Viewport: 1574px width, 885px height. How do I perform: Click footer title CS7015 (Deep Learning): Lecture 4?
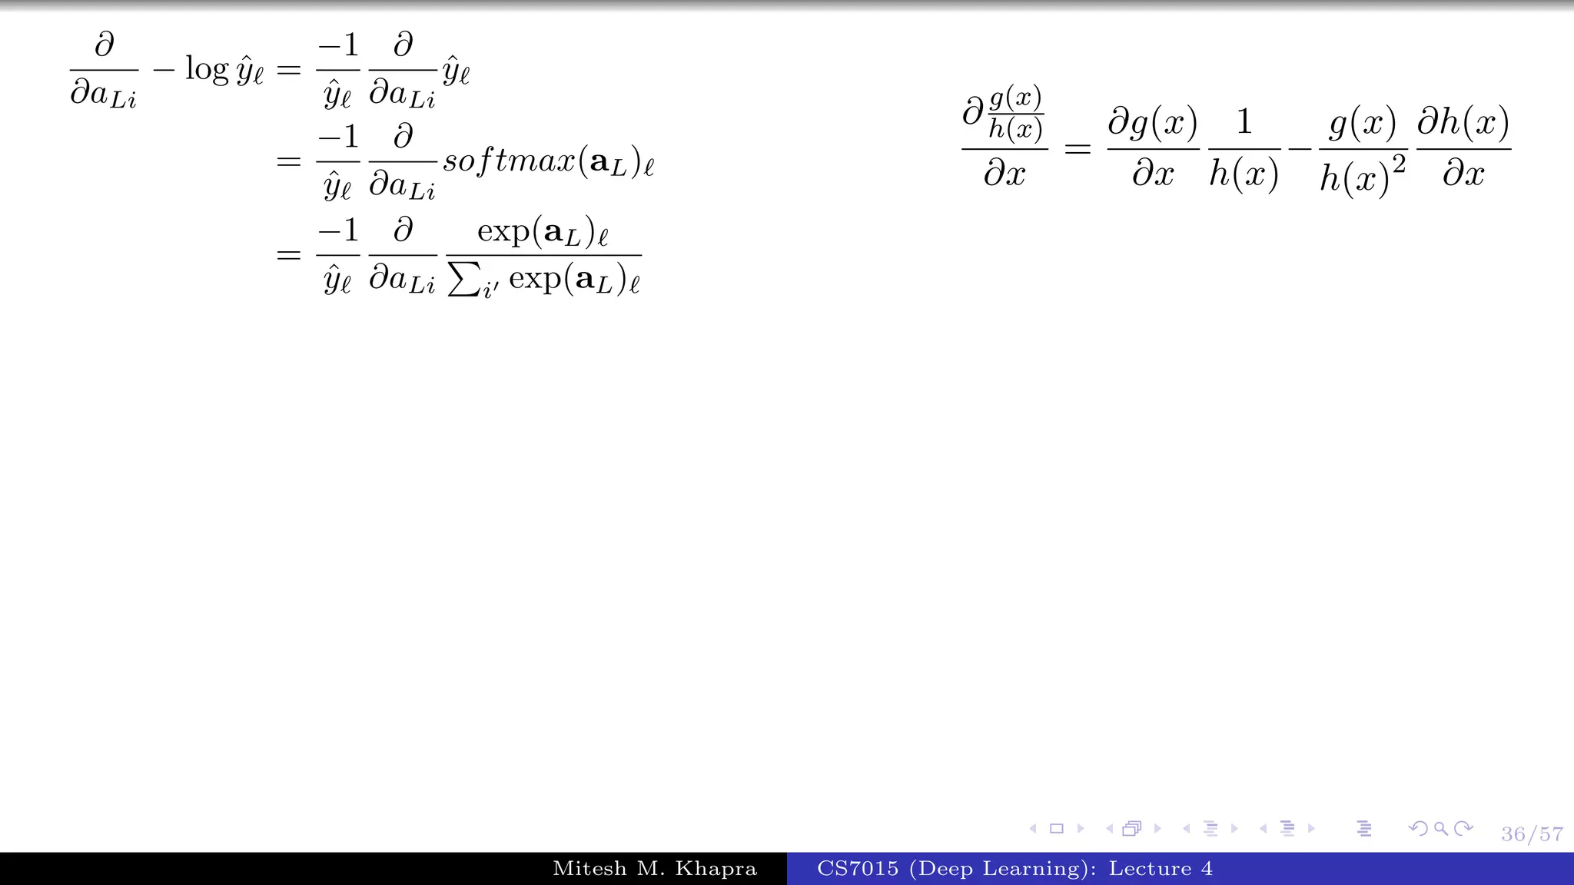(1014, 869)
